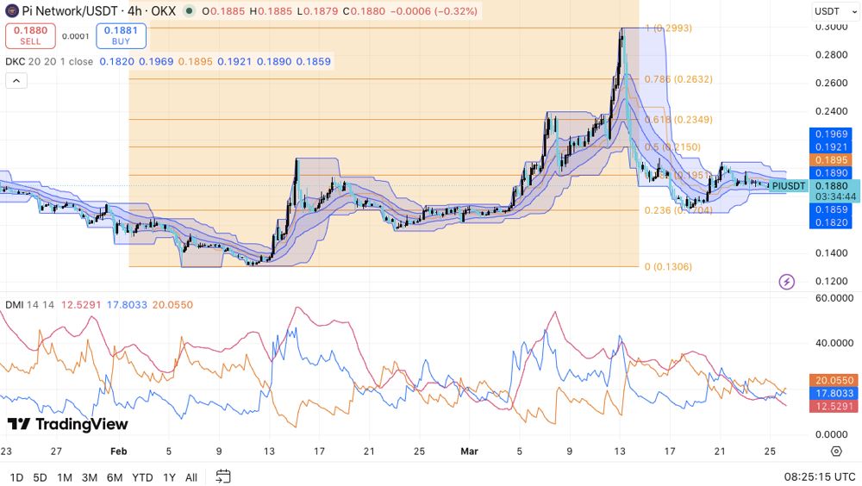Collapse the indicator legend with the caret button
The image size is (862, 486).
(16, 81)
